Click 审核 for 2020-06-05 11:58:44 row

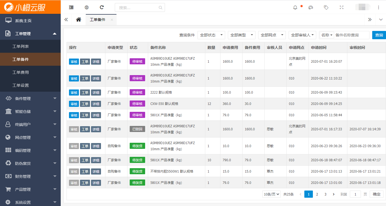click(74, 115)
